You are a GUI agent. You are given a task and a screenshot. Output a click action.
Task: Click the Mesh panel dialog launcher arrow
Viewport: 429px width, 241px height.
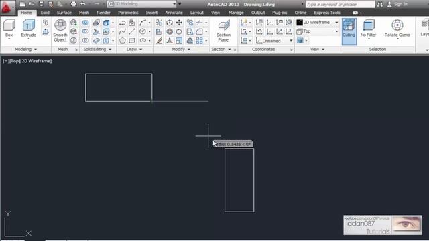click(76, 50)
